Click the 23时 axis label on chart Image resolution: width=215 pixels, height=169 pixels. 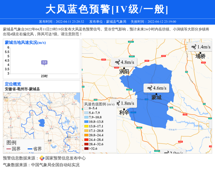coord(44,76)
